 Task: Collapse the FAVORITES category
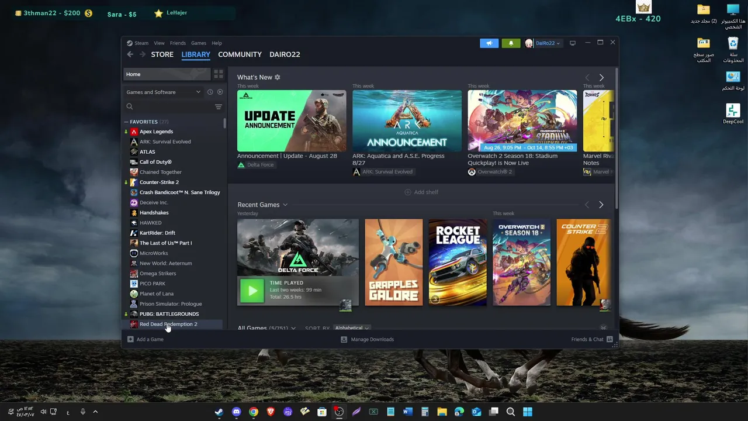[x=126, y=122]
